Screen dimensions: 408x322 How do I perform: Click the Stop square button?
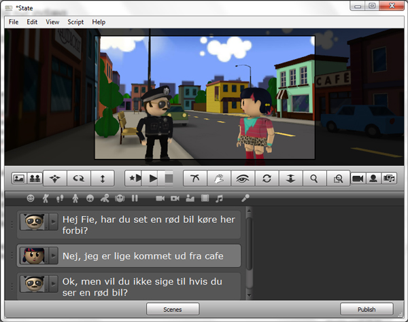click(169, 179)
